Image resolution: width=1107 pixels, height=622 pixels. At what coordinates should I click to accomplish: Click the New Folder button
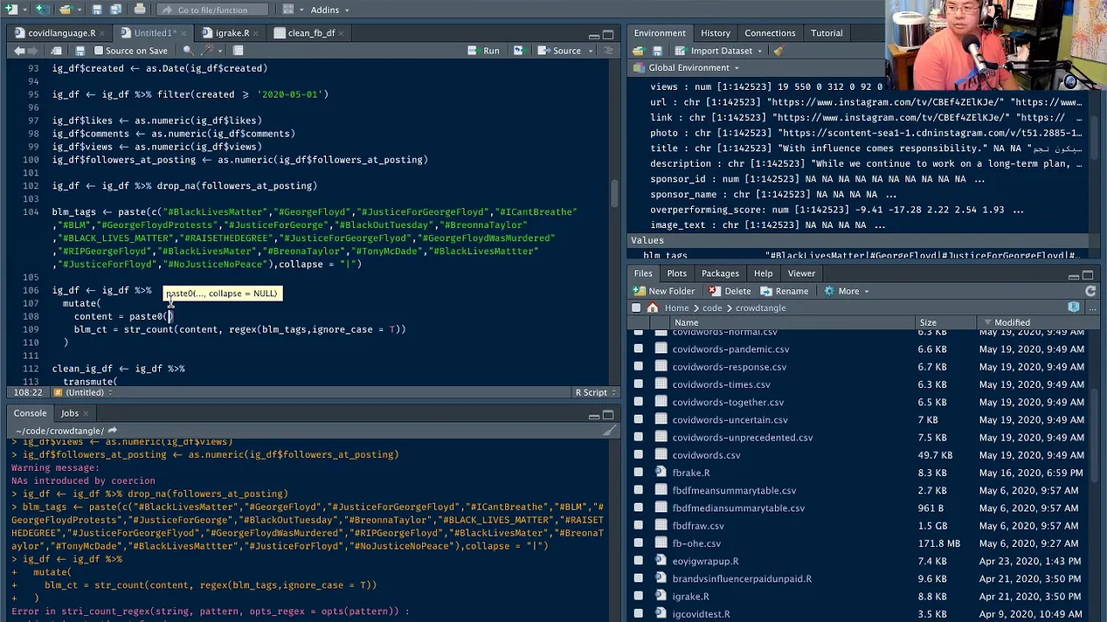click(x=664, y=291)
